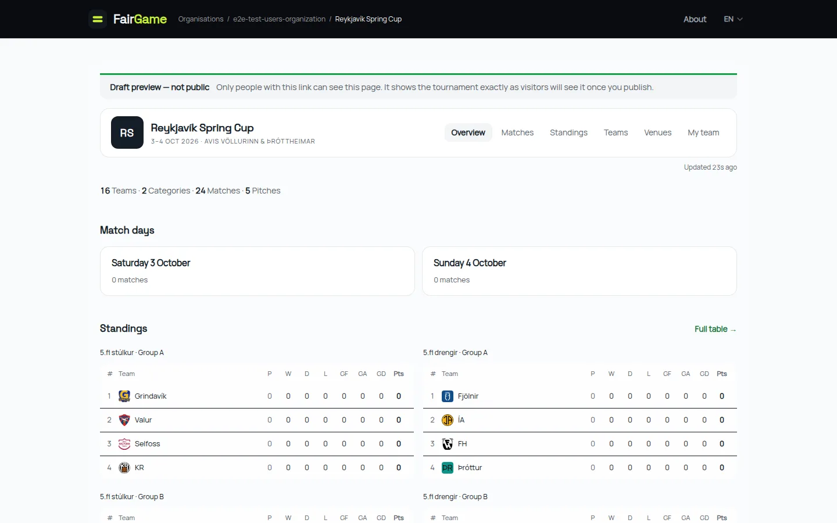Image resolution: width=837 pixels, height=523 pixels.
Task: Click the Reykjavík Spring Cup breadcrumb
Action: pos(368,19)
